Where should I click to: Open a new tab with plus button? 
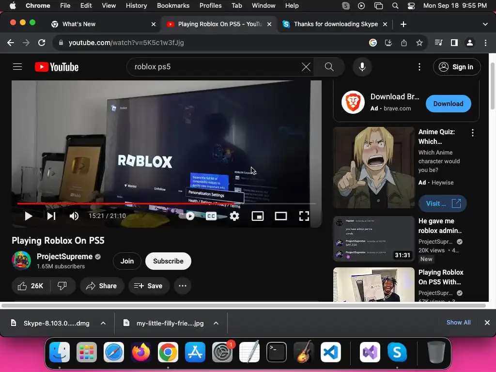[x=403, y=24]
